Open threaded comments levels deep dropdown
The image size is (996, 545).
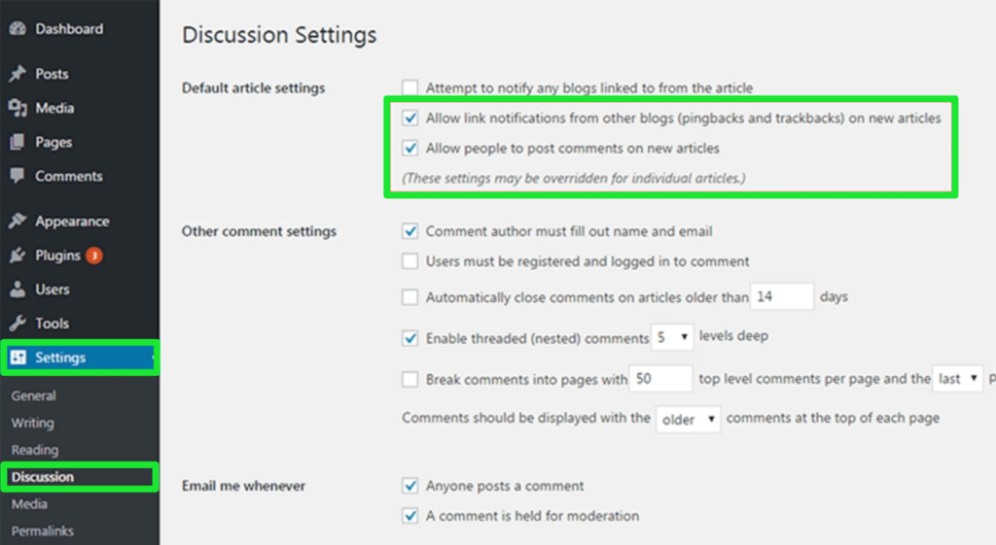673,338
